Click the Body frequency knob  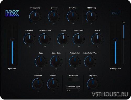41,61
